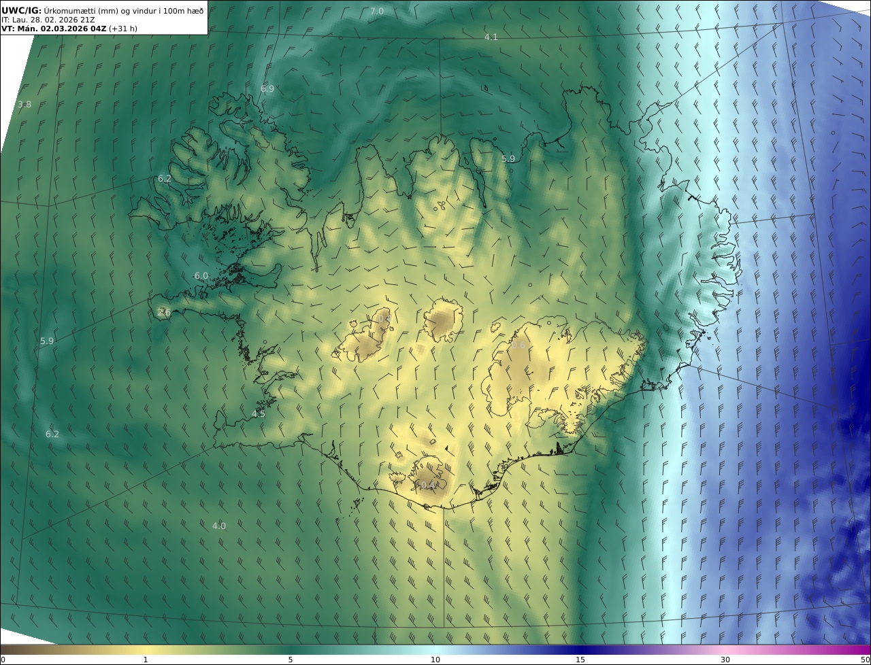Viewport: 871px width, 665px height.
Task: Click the '50' tick on the colour scale
Action: tap(865, 660)
